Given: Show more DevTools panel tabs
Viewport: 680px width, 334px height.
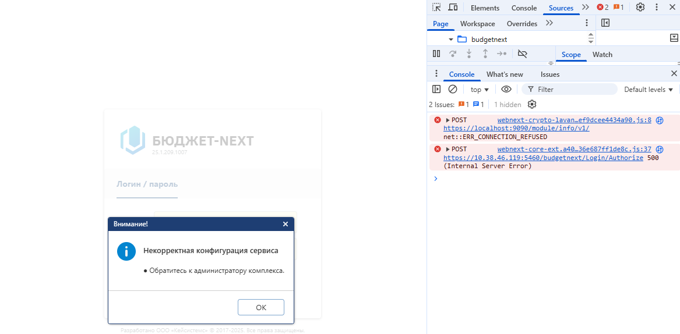Looking at the screenshot, I should [586, 8].
